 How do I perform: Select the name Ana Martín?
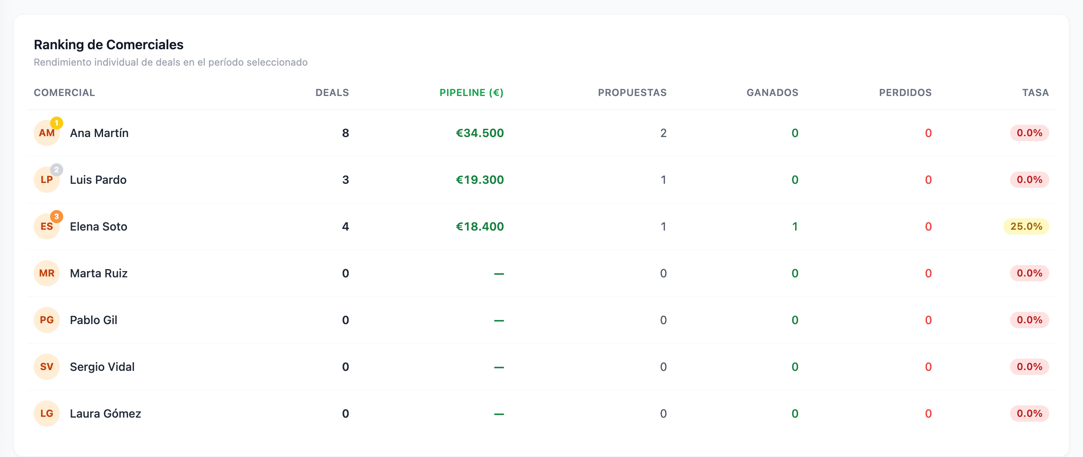99,133
